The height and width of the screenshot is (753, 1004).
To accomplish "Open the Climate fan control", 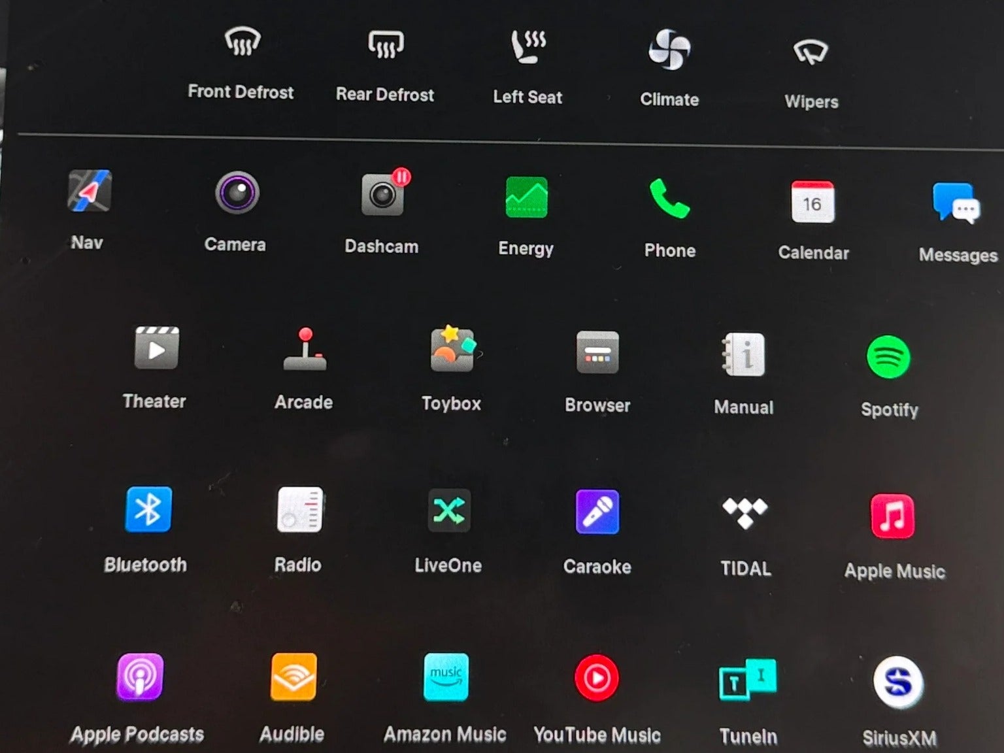I will [x=669, y=50].
